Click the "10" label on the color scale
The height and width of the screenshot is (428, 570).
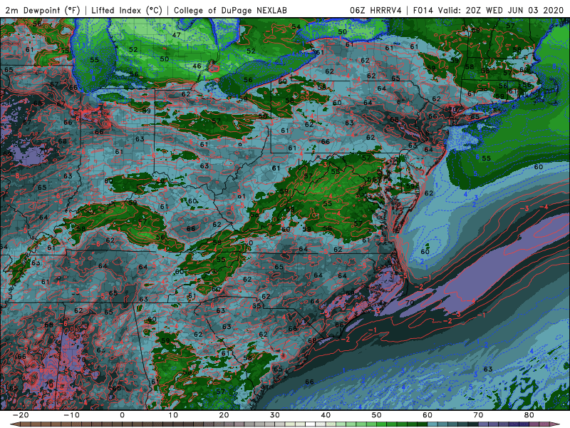(x=173, y=415)
